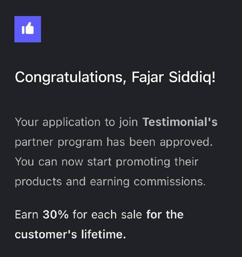Click the bold Testimonial's text
This screenshot has height=257, width=242.
[x=180, y=122]
